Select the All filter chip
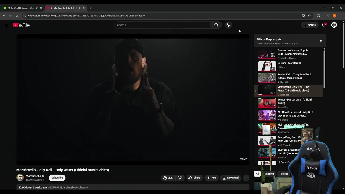The width and height of the screenshot is (345, 194). point(257,174)
